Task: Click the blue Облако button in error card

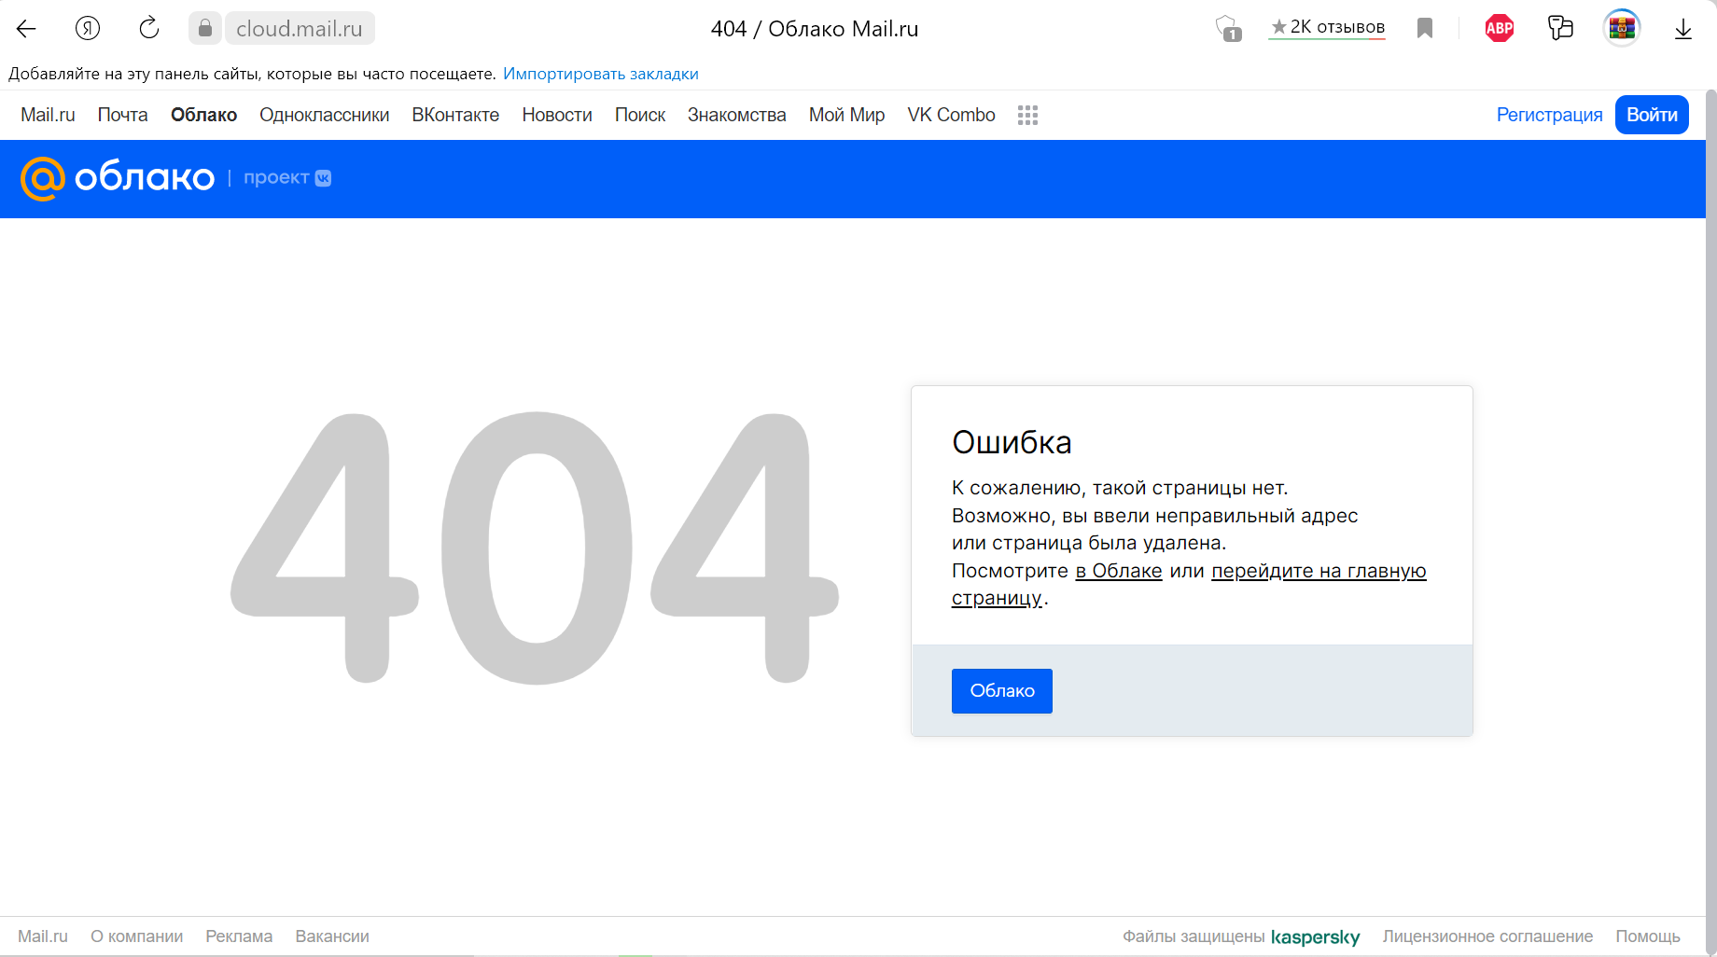Action: pos(1002,691)
